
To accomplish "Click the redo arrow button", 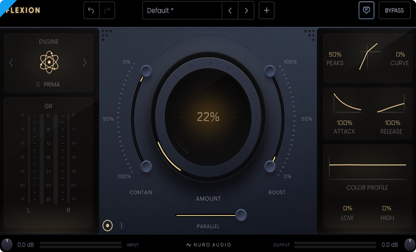I will (x=107, y=10).
